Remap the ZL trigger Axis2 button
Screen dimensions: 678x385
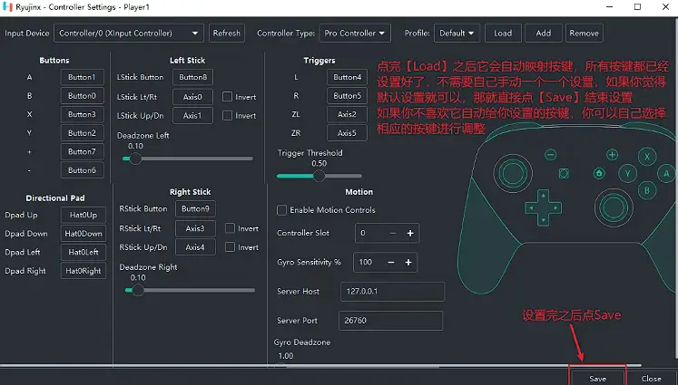click(x=347, y=115)
